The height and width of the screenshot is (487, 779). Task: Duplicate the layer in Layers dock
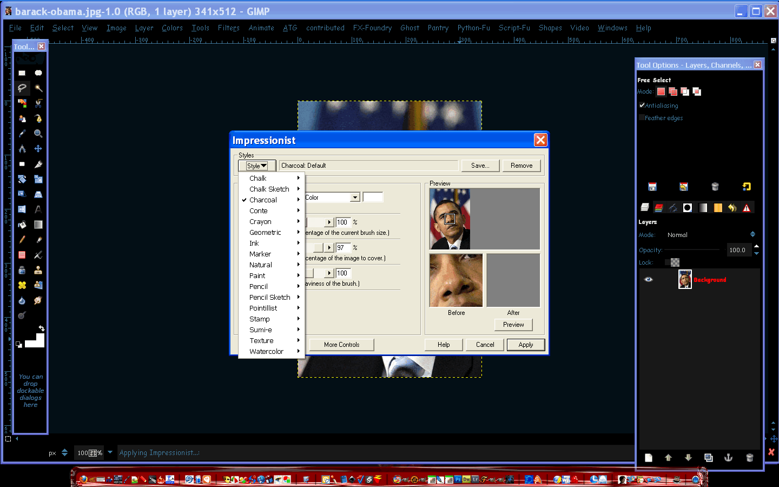coord(708,458)
